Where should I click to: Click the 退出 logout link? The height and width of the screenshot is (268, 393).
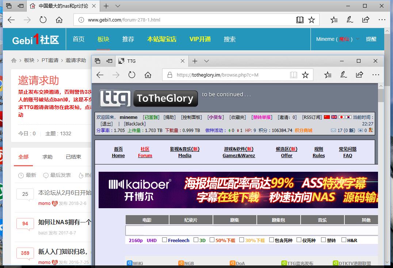(x=107, y=124)
